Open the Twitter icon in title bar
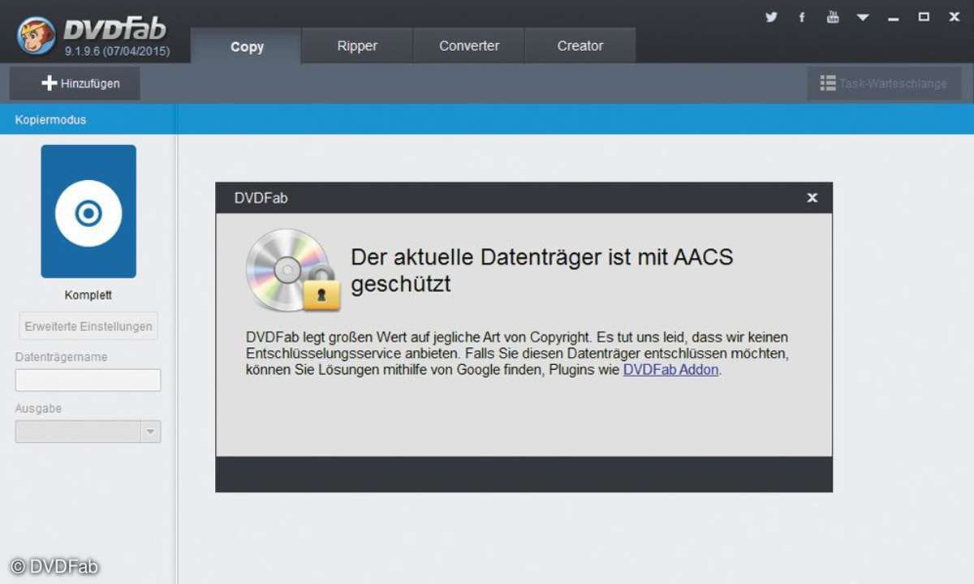The image size is (974, 584). click(x=771, y=17)
